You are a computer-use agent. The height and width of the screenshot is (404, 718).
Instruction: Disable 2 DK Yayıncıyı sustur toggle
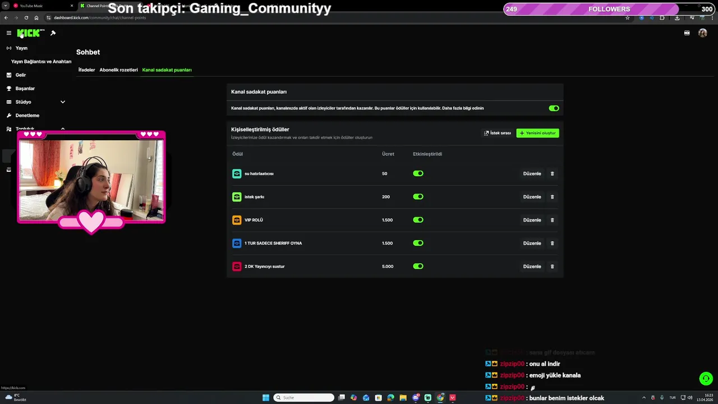418,267
